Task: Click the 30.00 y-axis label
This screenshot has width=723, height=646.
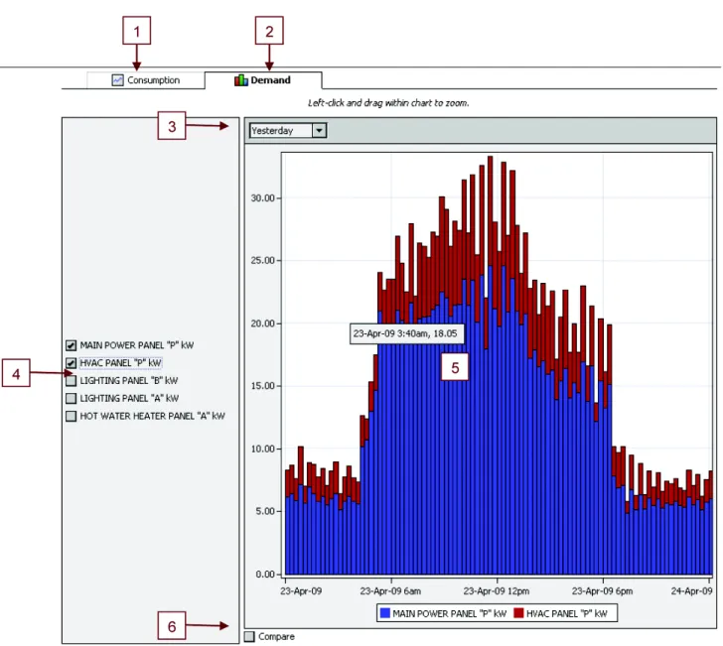Action: tap(262, 198)
